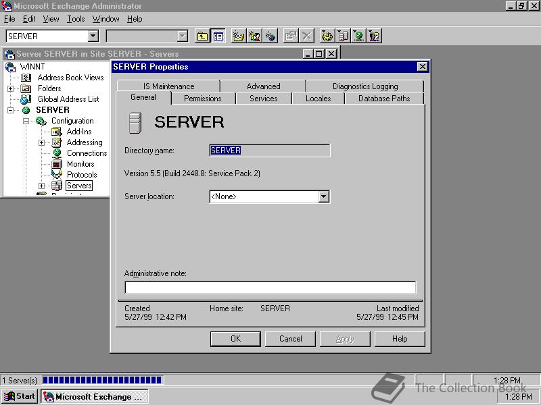The height and width of the screenshot is (405, 541).
Task: Collapse the SERVER site tree node
Action: click(x=10, y=110)
